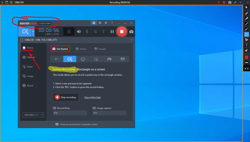This screenshot has height=142, width=250.
Task: Take screenshot from the top recording bar
Action: click(230, 2)
